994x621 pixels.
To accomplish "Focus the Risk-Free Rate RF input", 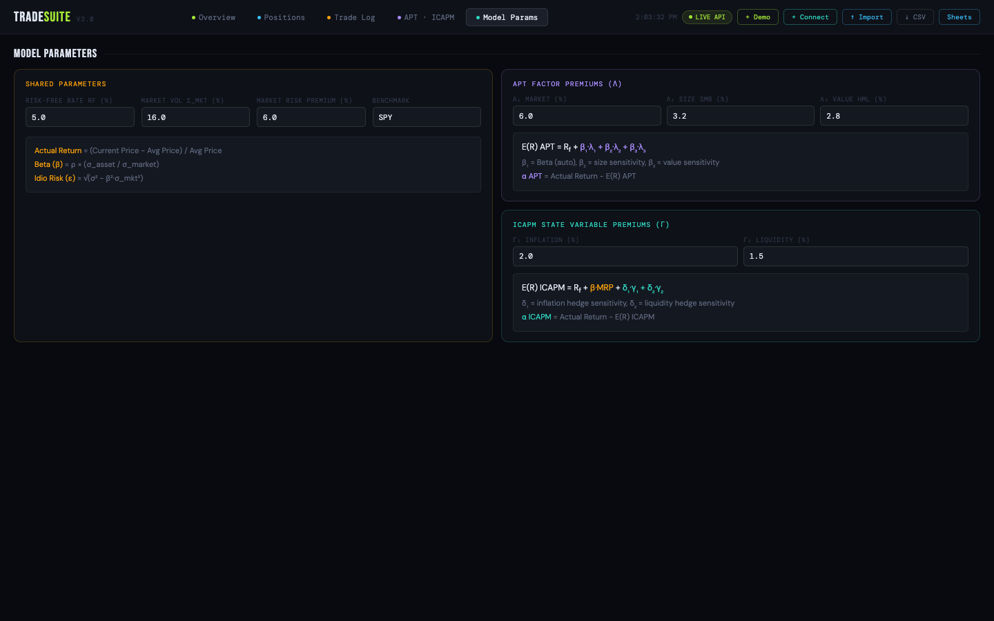I will (x=80, y=117).
